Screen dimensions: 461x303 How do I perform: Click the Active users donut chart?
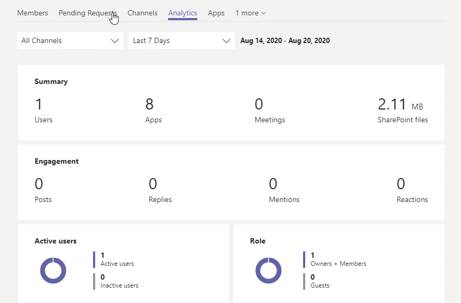[53, 271]
